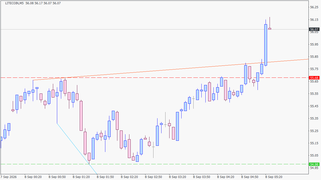The height and width of the screenshot is (180, 321).
Task: Click the LITECOIN,M5 chart title text
Action: coord(14,3)
